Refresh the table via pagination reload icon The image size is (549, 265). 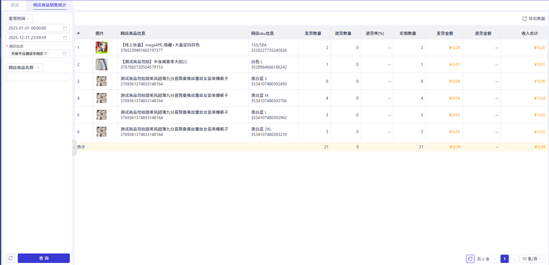click(x=470, y=259)
